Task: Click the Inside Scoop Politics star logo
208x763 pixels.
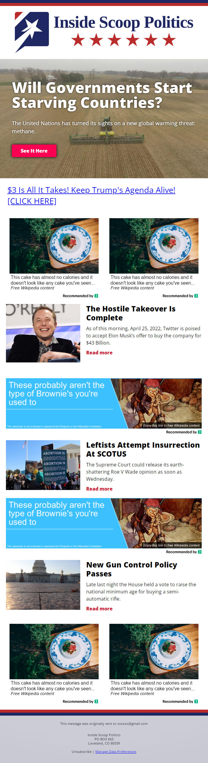Action: [x=32, y=32]
